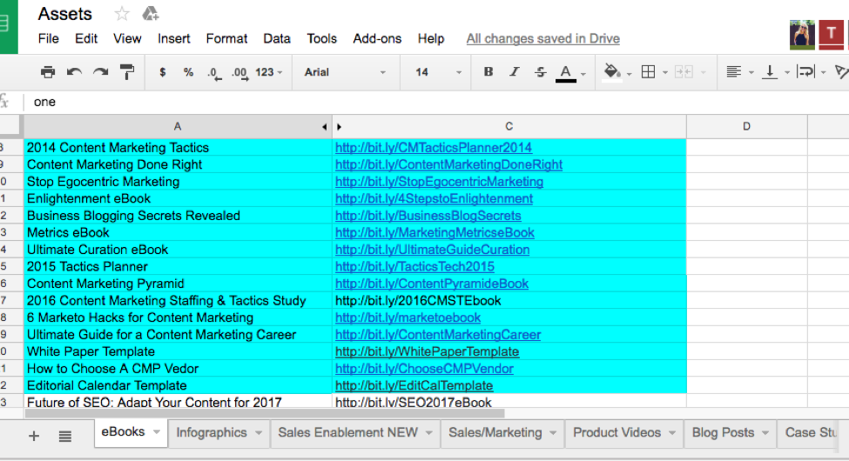Add a new sheet with plus icon

34,436
